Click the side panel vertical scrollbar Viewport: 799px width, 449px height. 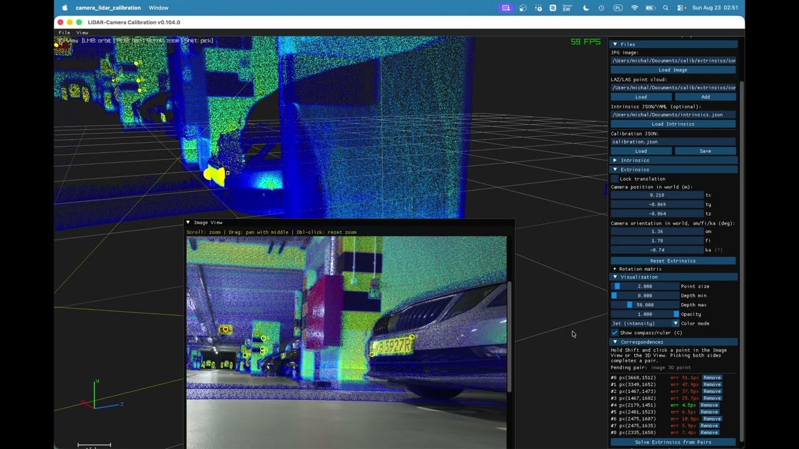[x=742, y=261]
